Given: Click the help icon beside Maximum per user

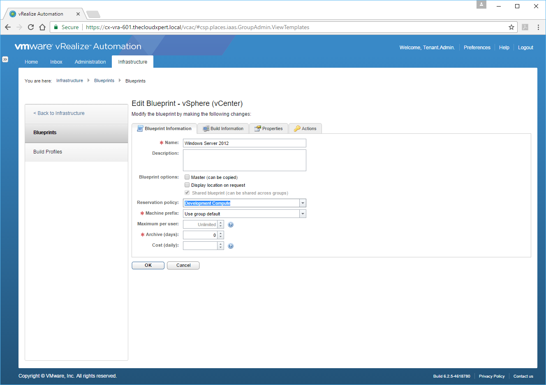Looking at the screenshot, I should pos(231,225).
